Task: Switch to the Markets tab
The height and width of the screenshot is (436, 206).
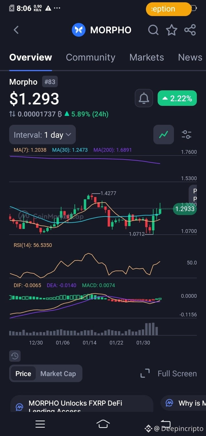Action: coord(146,57)
